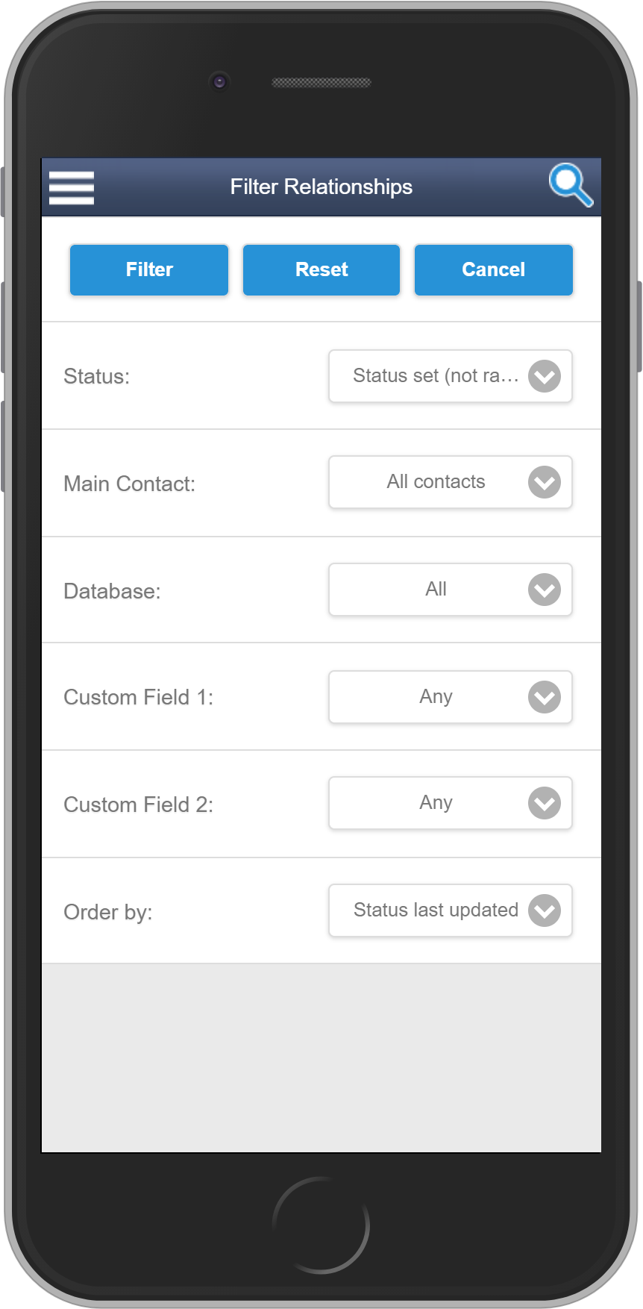The width and height of the screenshot is (643, 1309).
Task: Open the hamburger menu icon
Action: pyautogui.click(x=72, y=187)
